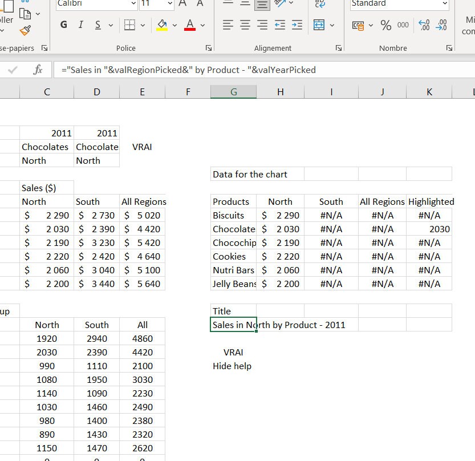Toggle underline formatting
475x461 pixels.
tap(98, 25)
